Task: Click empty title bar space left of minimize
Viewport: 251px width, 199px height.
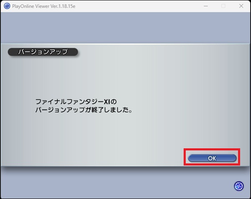Action: [x=146, y=6]
